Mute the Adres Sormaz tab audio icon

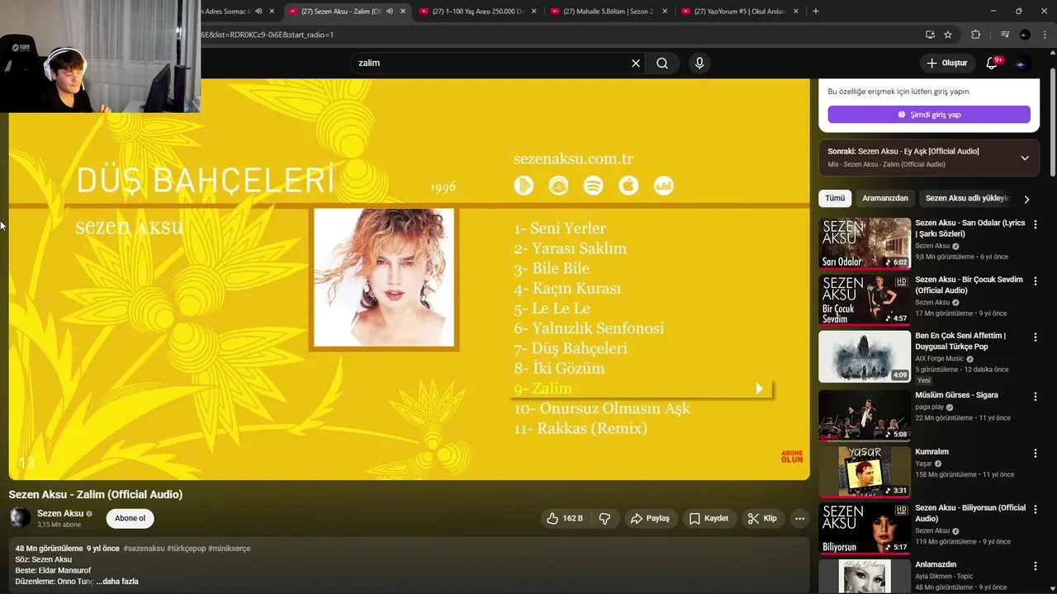point(258,12)
